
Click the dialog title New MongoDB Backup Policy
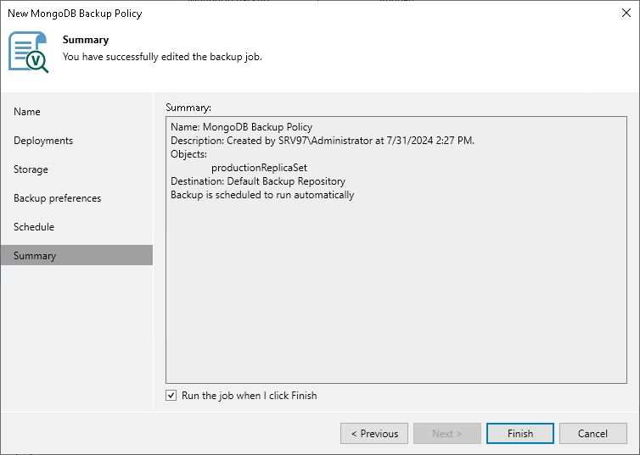[x=75, y=14]
